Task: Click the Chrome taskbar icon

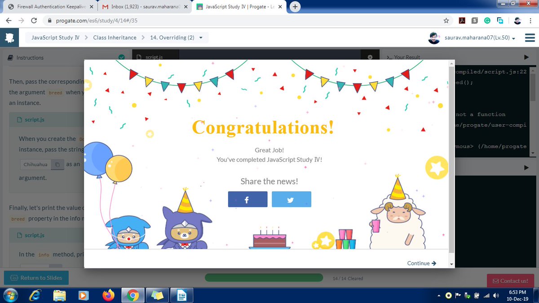Action: tap(132, 295)
